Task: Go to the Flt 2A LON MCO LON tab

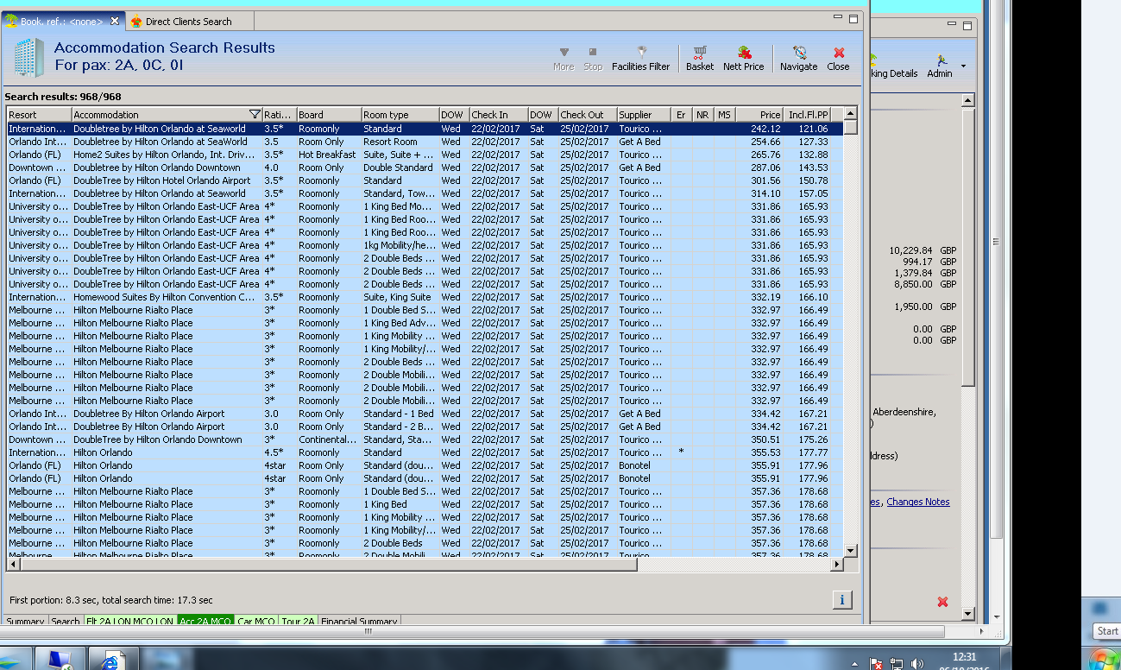Action: tap(129, 622)
